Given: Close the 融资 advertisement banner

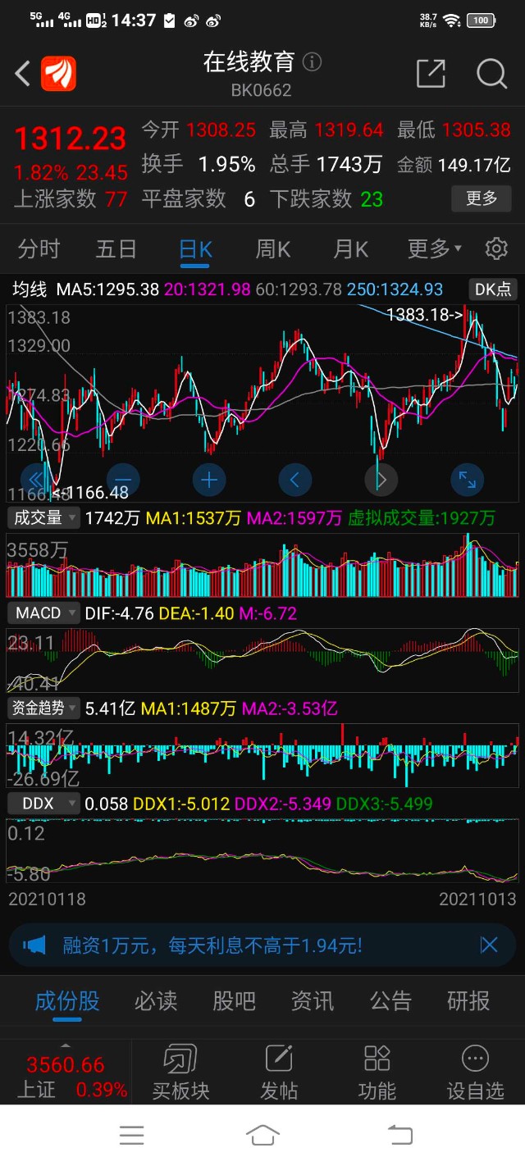Looking at the screenshot, I should point(489,945).
